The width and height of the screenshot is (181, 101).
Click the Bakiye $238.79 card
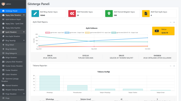coord(163,31)
